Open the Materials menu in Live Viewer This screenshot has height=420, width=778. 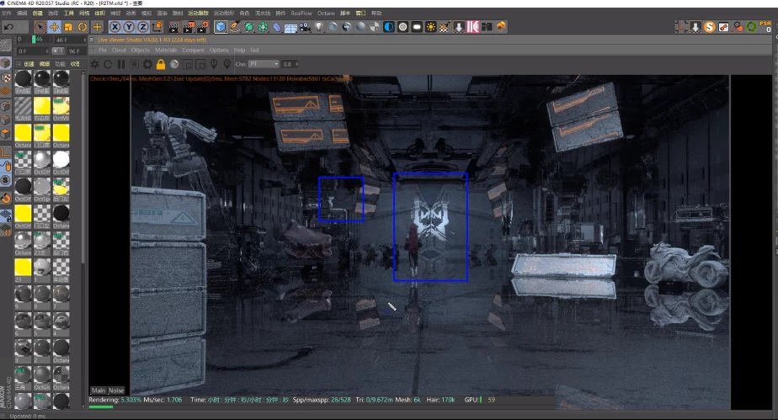pos(166,50)
